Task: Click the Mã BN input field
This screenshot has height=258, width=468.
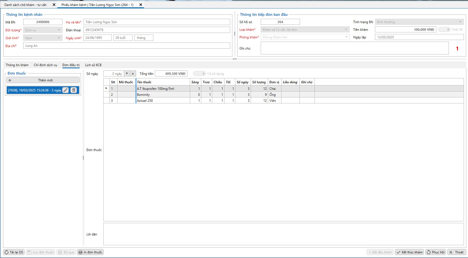Action: pos(43,22)
